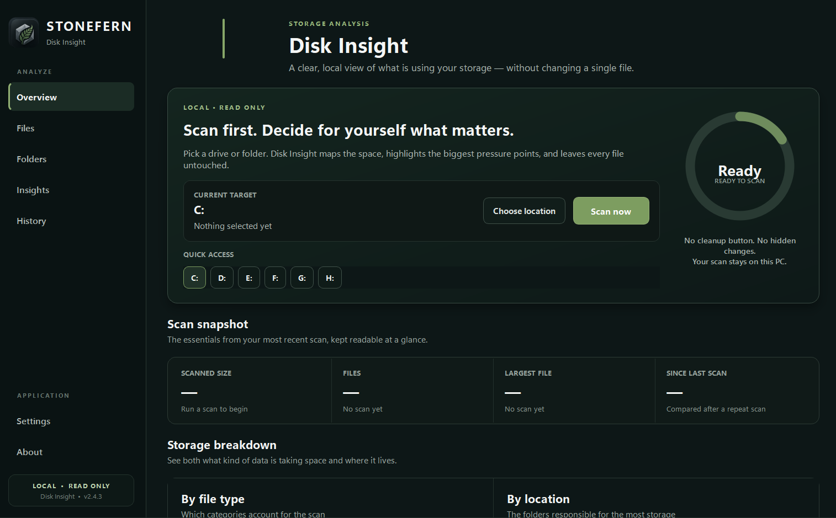Pick the E: drive in quick access

249,277
